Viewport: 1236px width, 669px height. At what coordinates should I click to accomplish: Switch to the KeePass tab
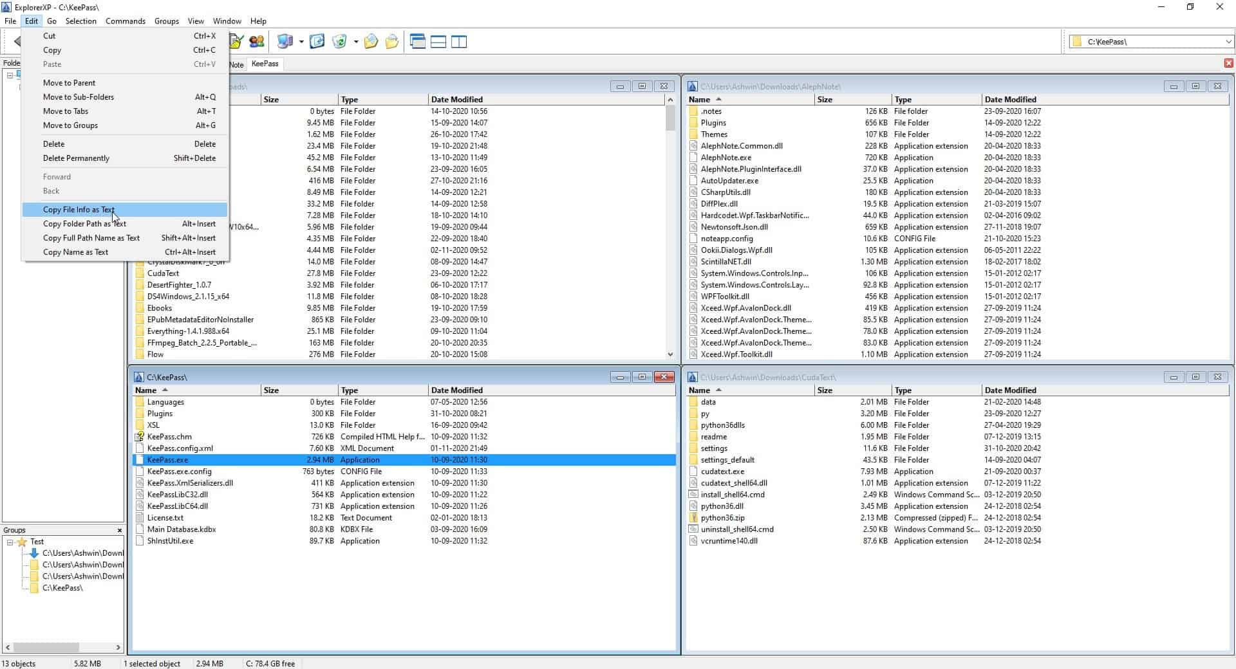point(265,64)
